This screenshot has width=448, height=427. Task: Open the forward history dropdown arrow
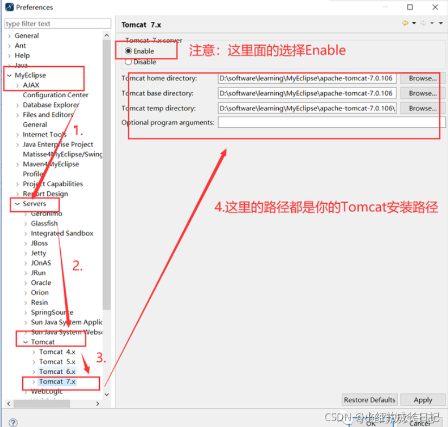tap(432, 23)
